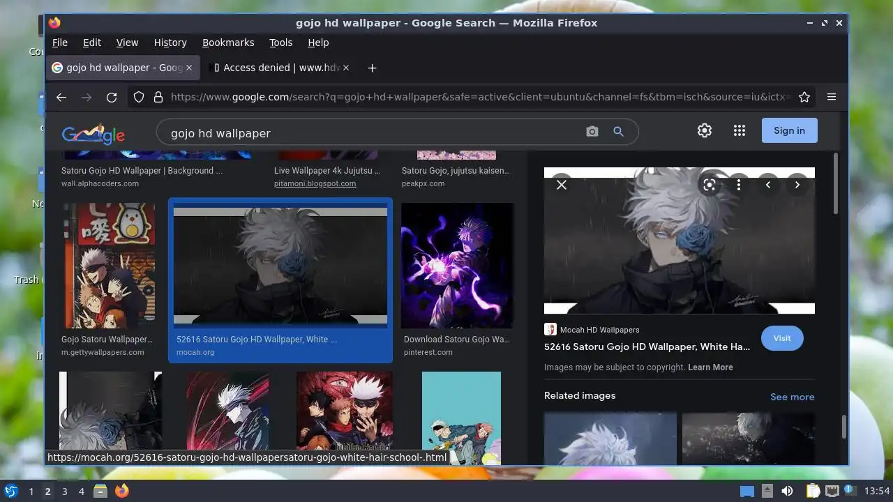893x502 pixels.
Task: Open the Learn More copyright link
Action: 710,367
